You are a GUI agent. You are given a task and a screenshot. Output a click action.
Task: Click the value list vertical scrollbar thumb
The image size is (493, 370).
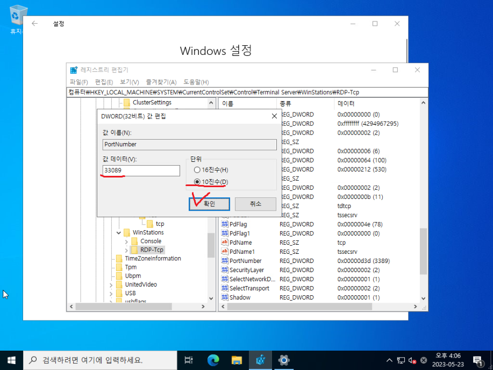tap(423, 251)
